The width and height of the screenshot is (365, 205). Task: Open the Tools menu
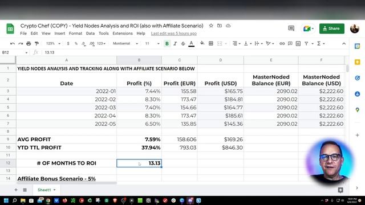pyautogui.click(x=104, y=34)
